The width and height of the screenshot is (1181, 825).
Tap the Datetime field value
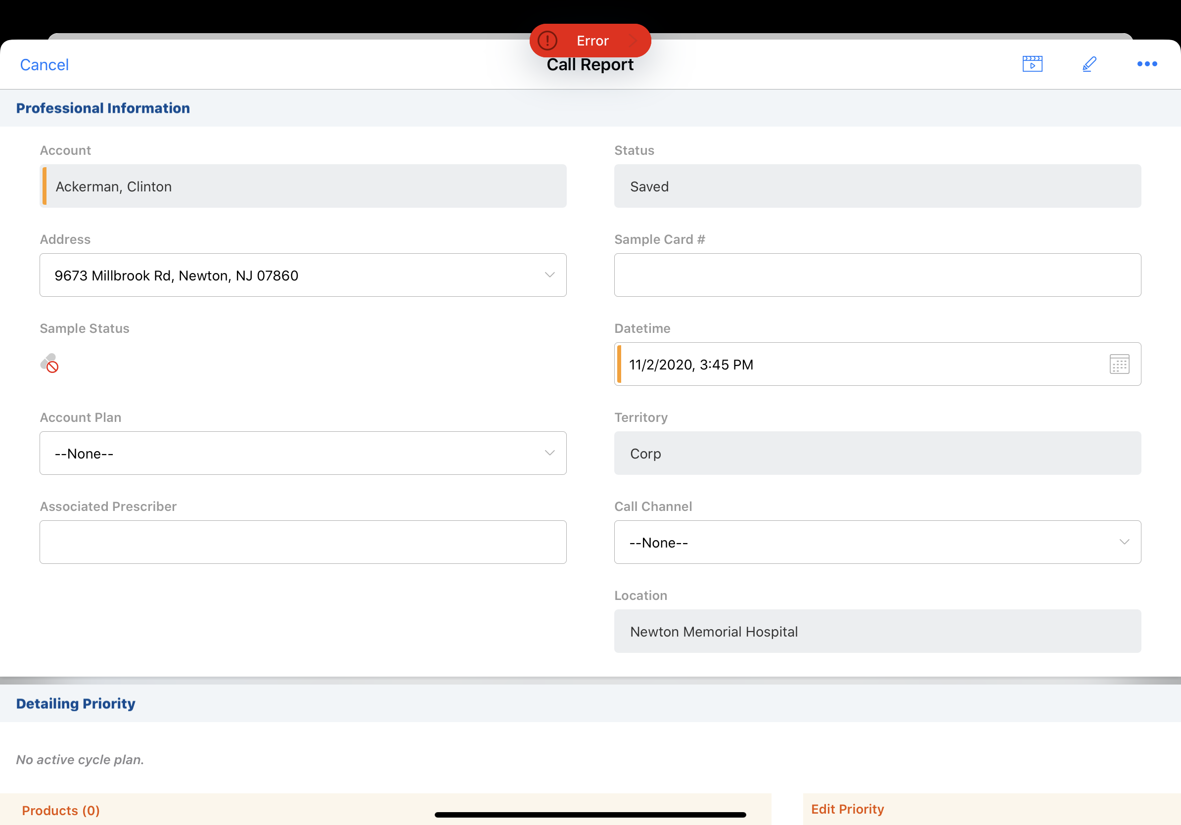point(690,365)
